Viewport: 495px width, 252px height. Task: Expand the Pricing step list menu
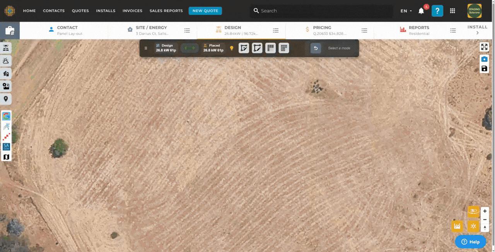coord(364,31)
